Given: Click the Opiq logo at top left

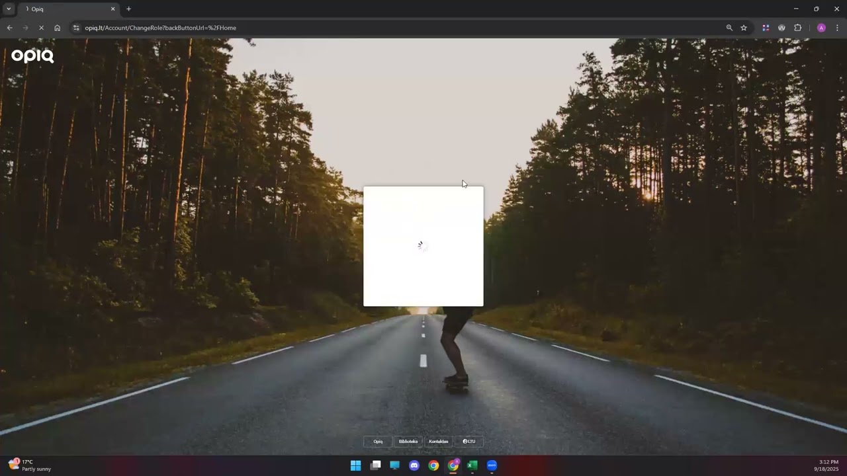Looking at the screenshot, I should click(x=32, y=56).
